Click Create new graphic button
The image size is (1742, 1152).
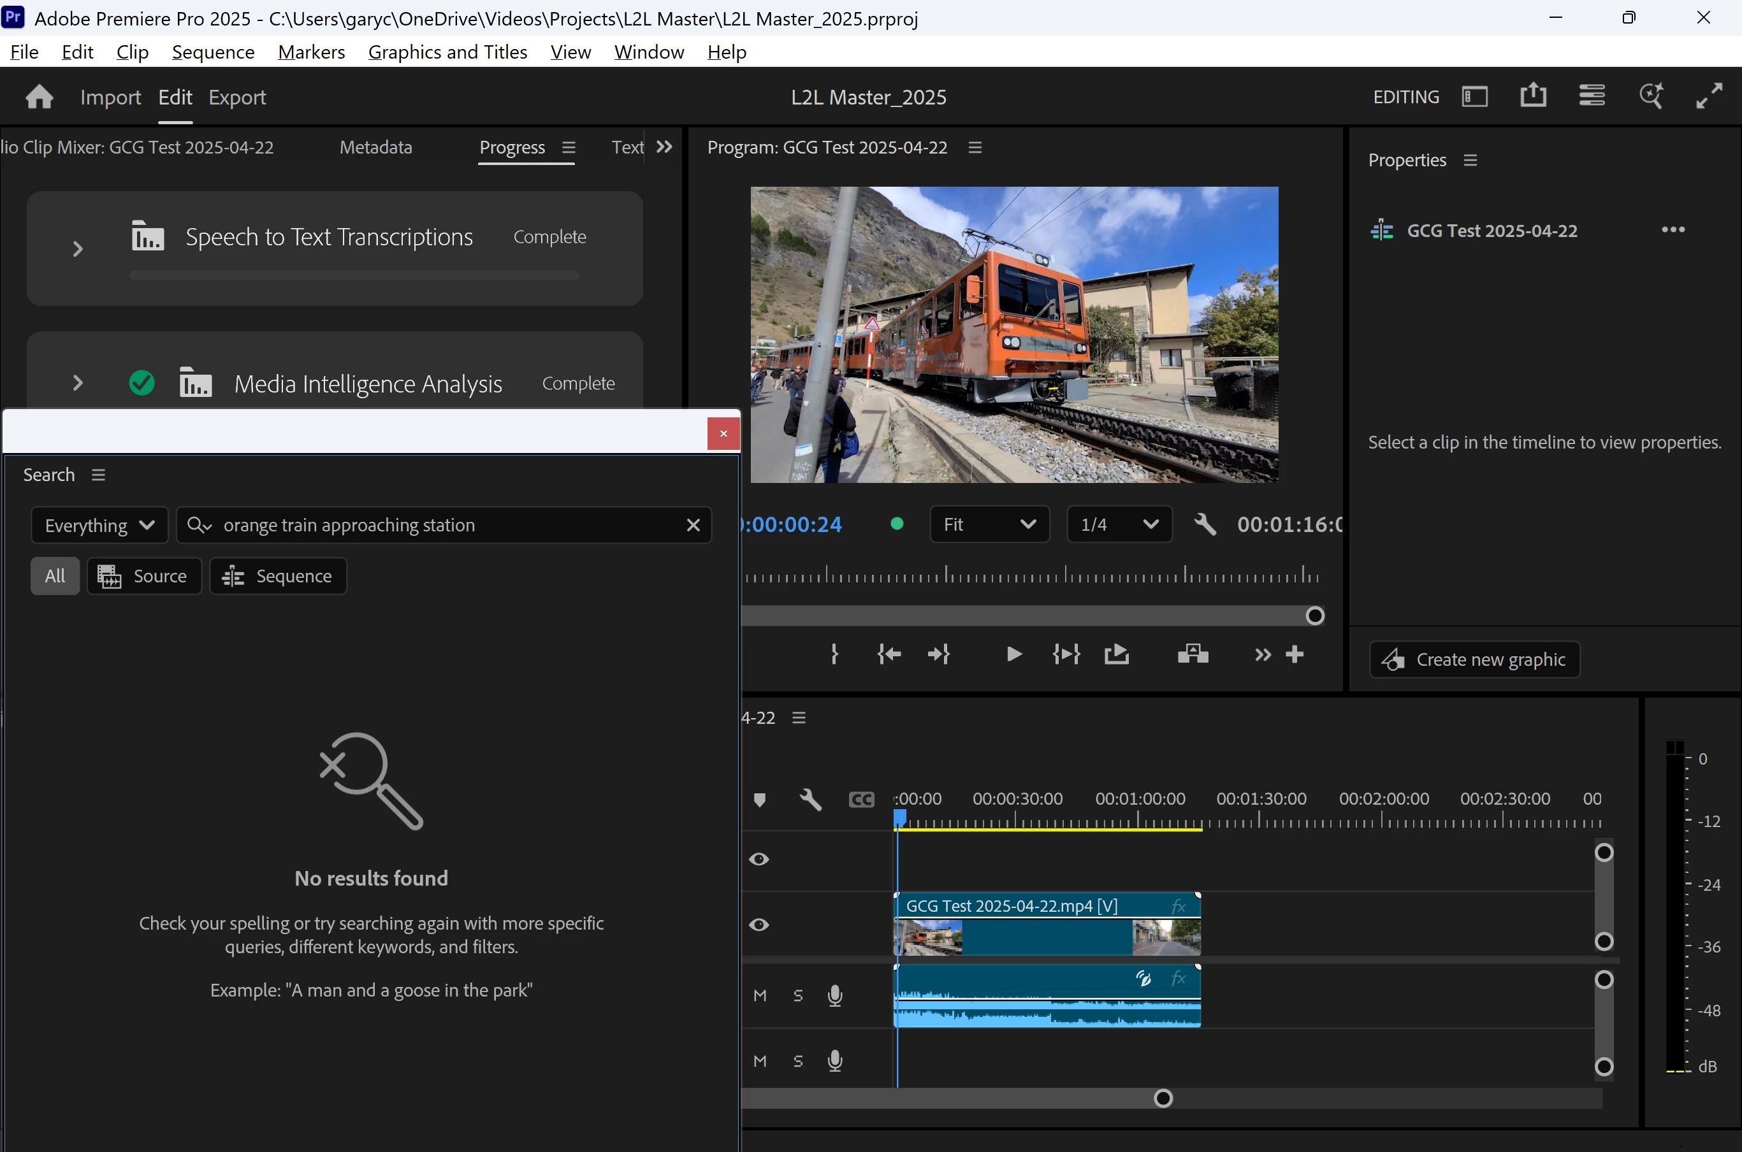[x=1474, y=659]
